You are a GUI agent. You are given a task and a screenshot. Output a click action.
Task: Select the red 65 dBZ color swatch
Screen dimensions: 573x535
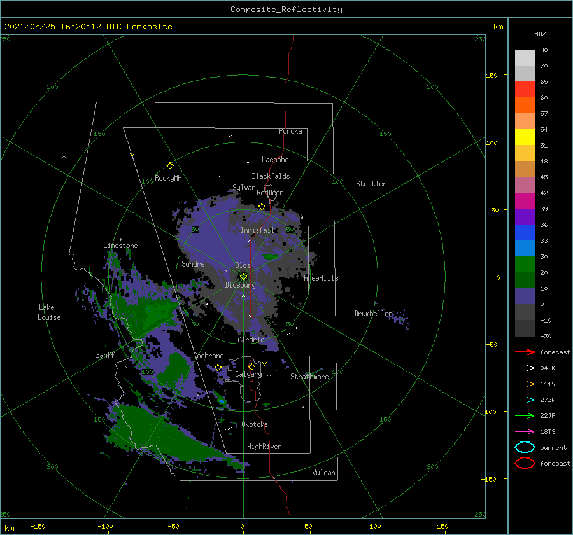(x=525, y=89)
